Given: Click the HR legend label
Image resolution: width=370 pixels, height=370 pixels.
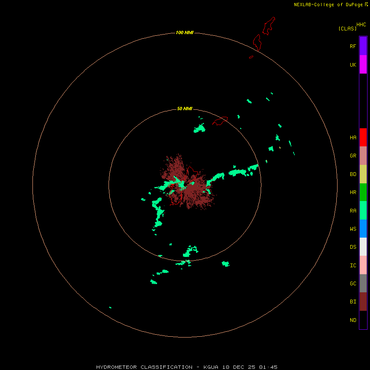Looking at the screenshot, I should tap(353, 192).
